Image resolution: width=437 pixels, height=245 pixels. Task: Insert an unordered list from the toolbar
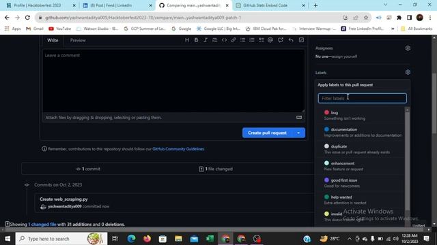point(243,40)
